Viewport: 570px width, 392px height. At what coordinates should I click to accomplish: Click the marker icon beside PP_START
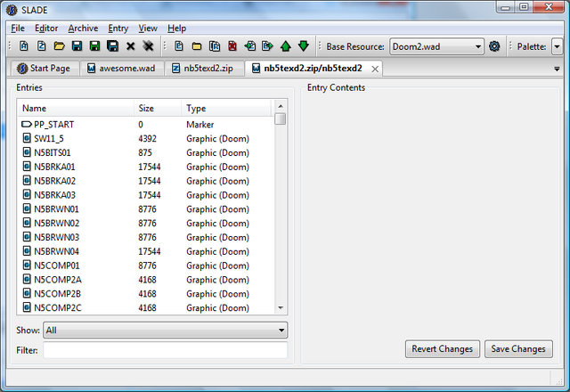coord(27,125)
